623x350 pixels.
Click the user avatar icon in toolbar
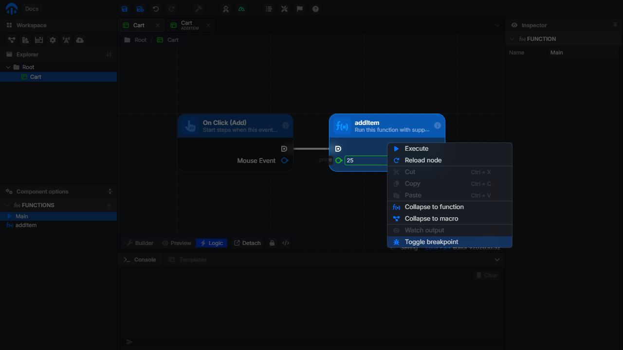point(226,9)
